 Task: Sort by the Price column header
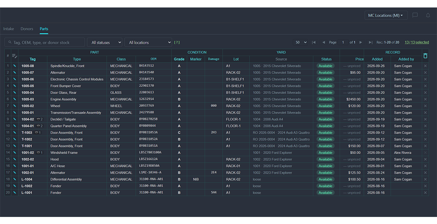359,59
